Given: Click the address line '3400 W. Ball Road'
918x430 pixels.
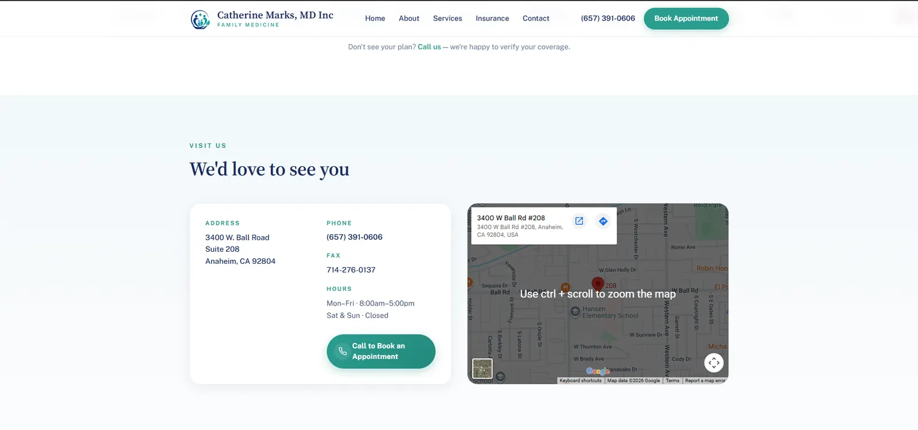Looking at the screenshot, I should pos(238,237).
